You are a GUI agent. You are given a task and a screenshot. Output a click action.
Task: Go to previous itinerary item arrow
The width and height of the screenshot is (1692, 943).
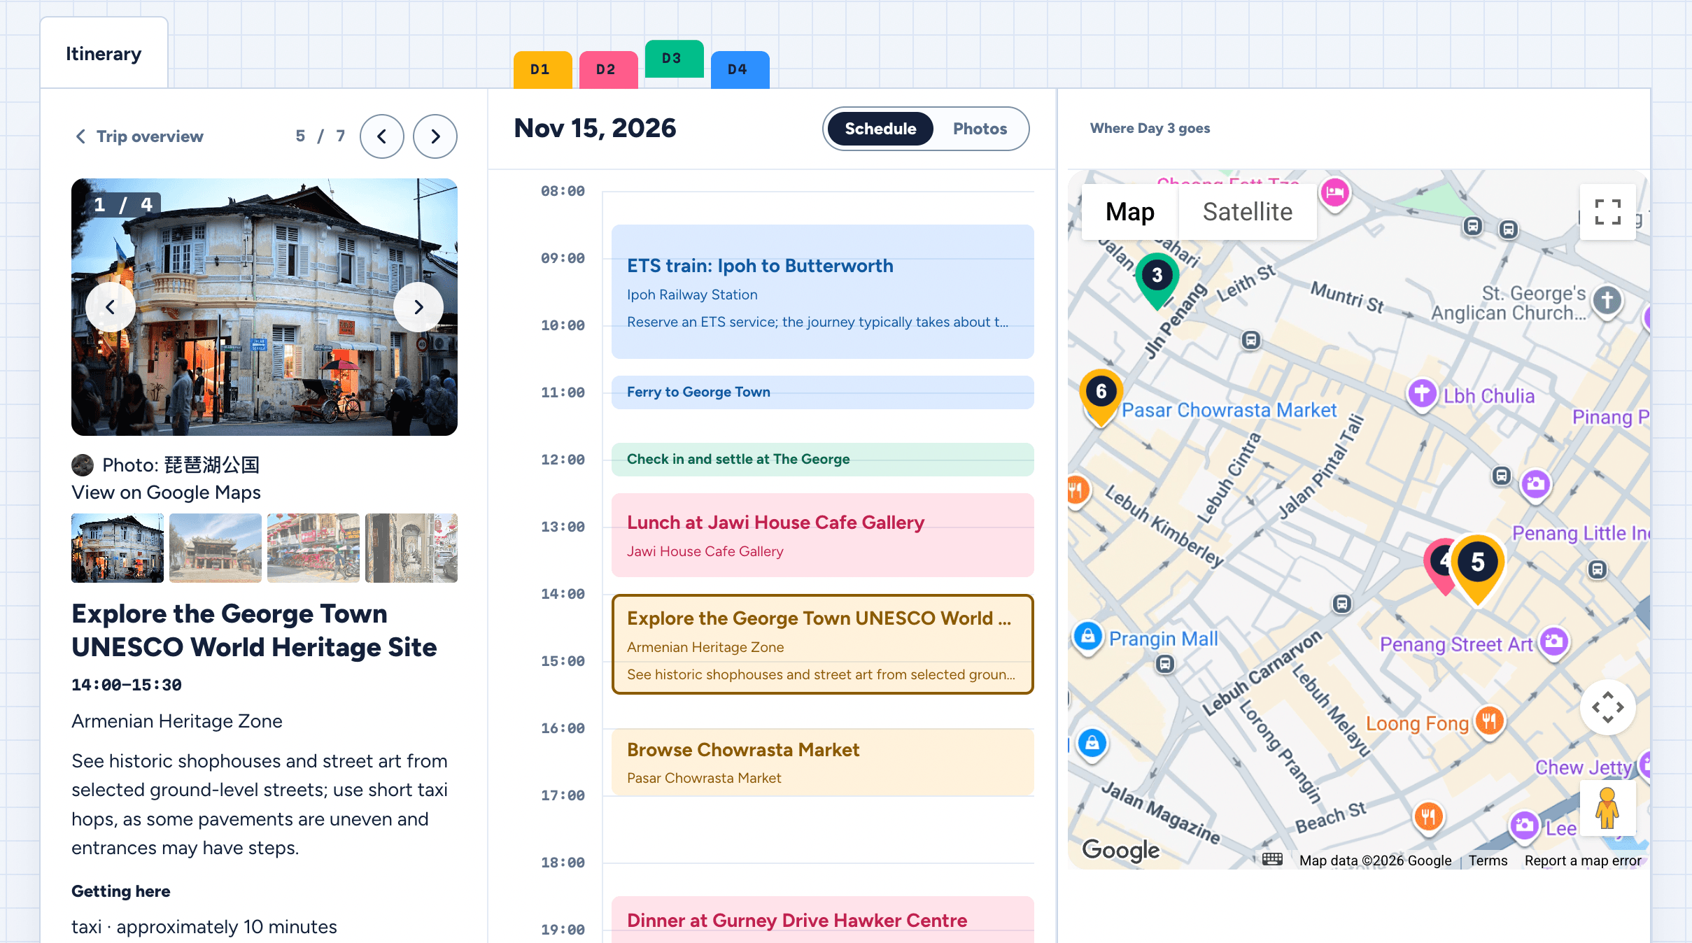coord(381,136)
